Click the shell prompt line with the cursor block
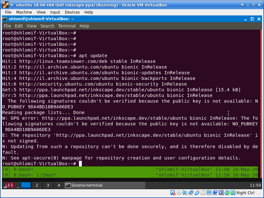The width and height of the screenshot is (264, 198). 42,164
